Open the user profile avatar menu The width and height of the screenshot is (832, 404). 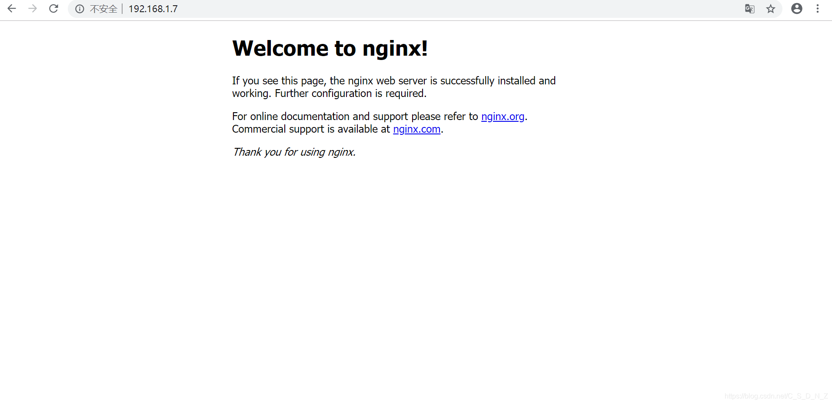(x=797, y=9)
